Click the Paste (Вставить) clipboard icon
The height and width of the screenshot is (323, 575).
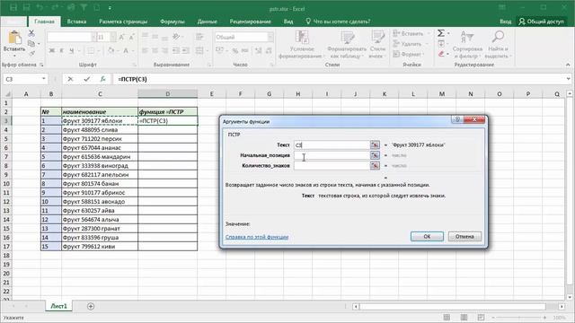[14, 38]
